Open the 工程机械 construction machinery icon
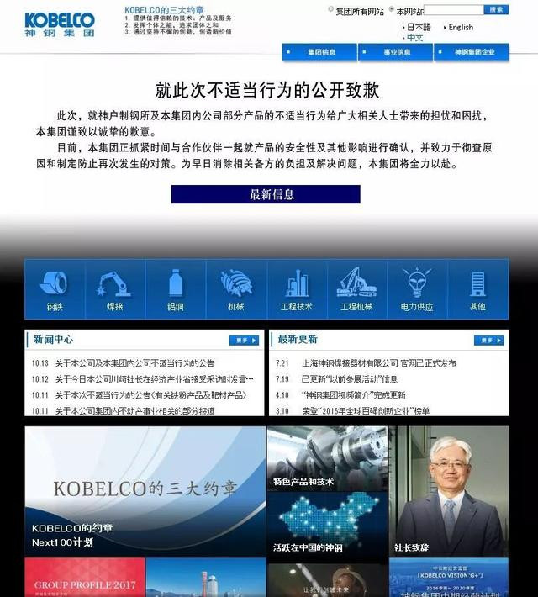Image resolution: width=538 pixels, height=597 pixels. coord(356,288)
